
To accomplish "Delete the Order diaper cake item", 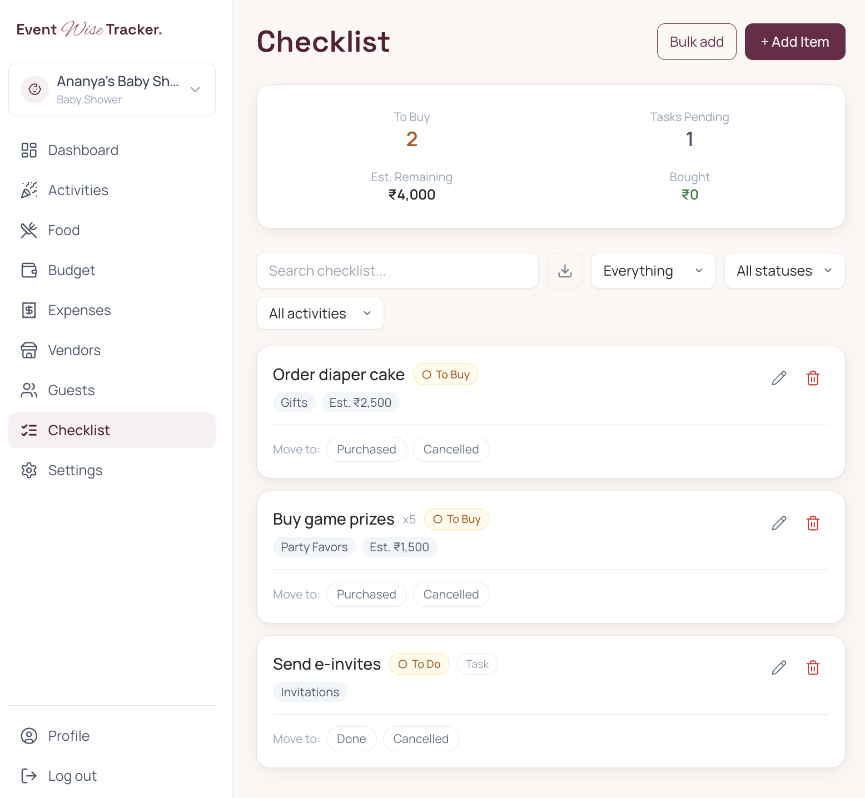I will [x=813, y=378].
